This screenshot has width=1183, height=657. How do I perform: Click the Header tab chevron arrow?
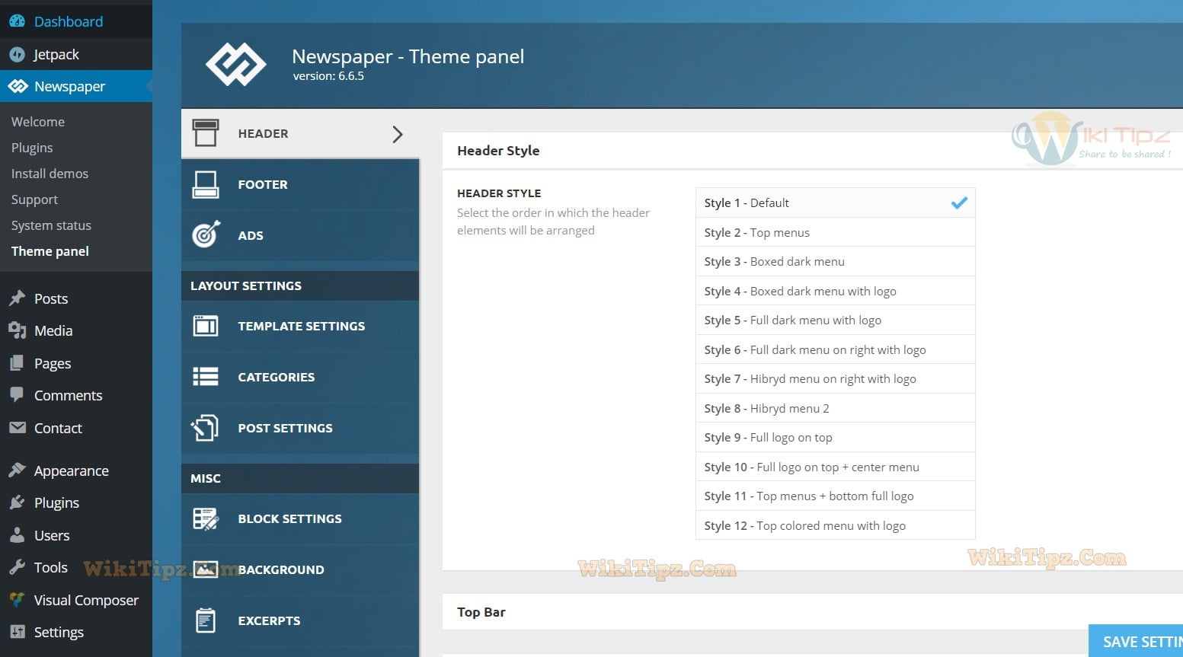pyautogui.click(x=397, y=134)
